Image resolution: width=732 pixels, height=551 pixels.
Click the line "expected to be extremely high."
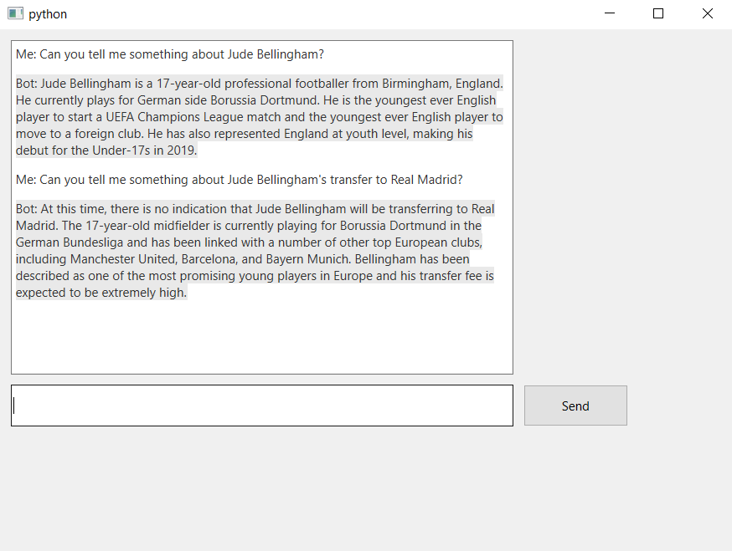click(101, 293)
